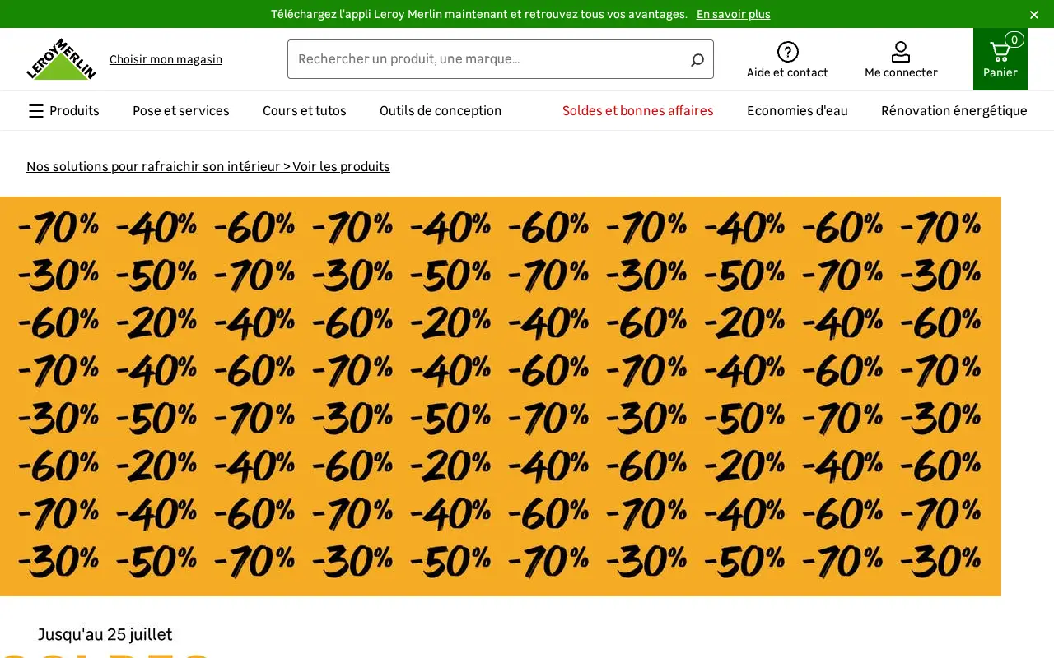1054x658 pixels.
Task: Click Choisir mon magasin
Action: coord(166,59)
